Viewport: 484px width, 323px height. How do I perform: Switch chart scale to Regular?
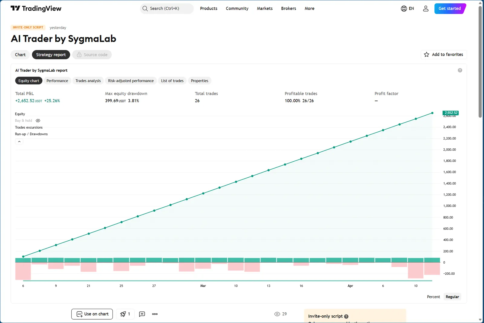pyautogui.click(x=452, y=297)
